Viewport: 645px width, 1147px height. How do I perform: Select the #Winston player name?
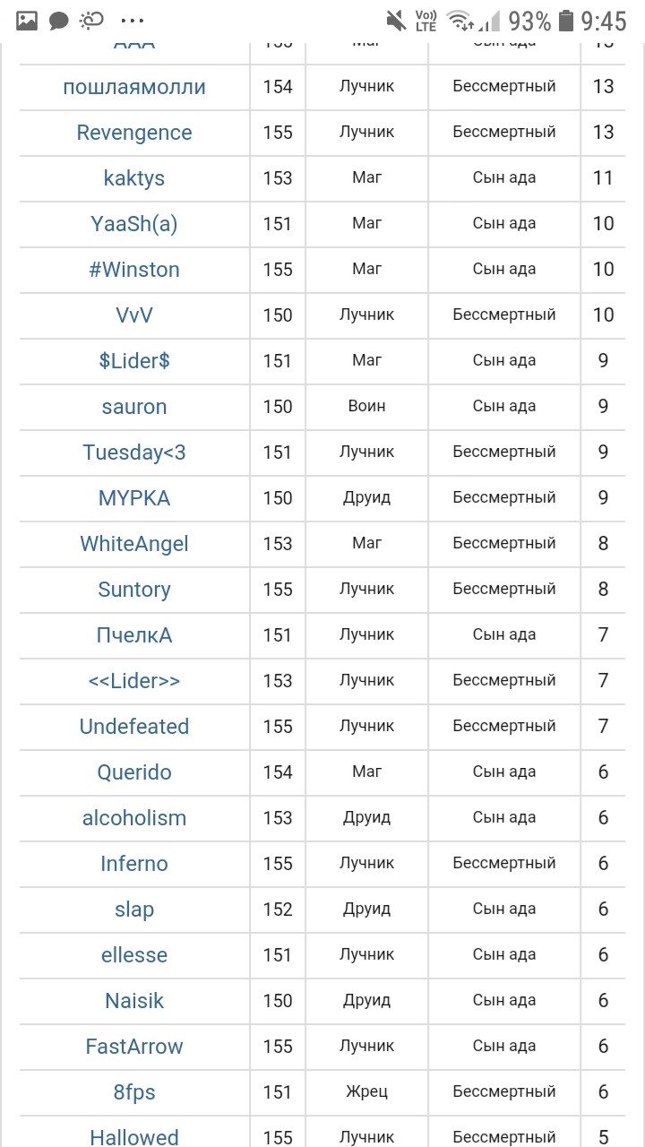pyautogui.click(x=134, y=270)
